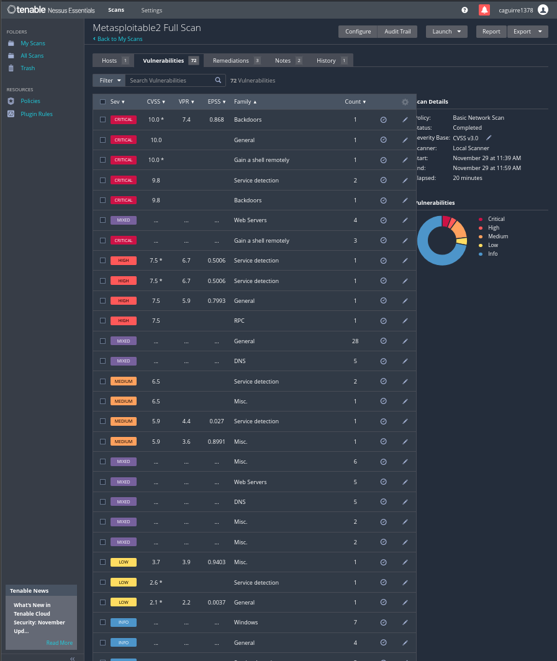The image size is (557, 661).
Task: Click the magnifier icon in the search box
Action: (218, 81)
